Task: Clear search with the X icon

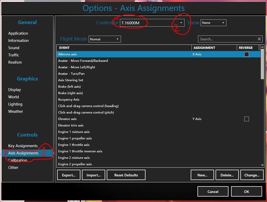Action: tap(259, 39)
